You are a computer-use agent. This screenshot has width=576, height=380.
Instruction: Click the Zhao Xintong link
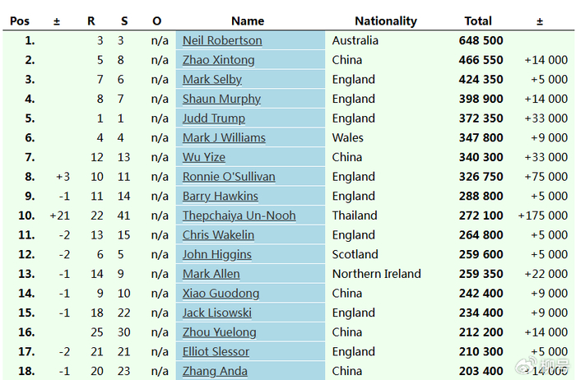(219, 60)
